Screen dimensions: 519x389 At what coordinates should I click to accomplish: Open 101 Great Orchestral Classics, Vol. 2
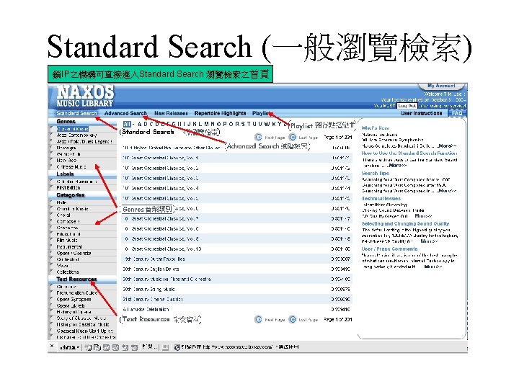pos(161,168)
